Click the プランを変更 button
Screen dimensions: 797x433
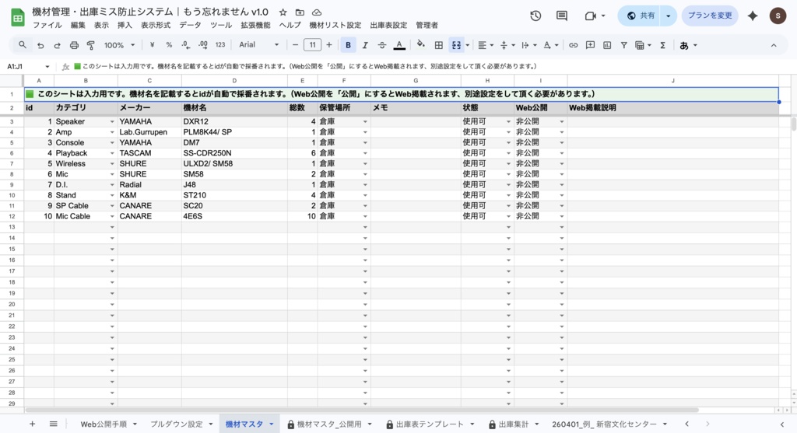(x=710, y=16)
